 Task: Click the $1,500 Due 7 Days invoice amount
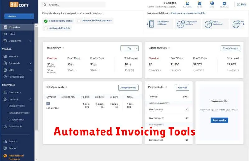(175, 64)
